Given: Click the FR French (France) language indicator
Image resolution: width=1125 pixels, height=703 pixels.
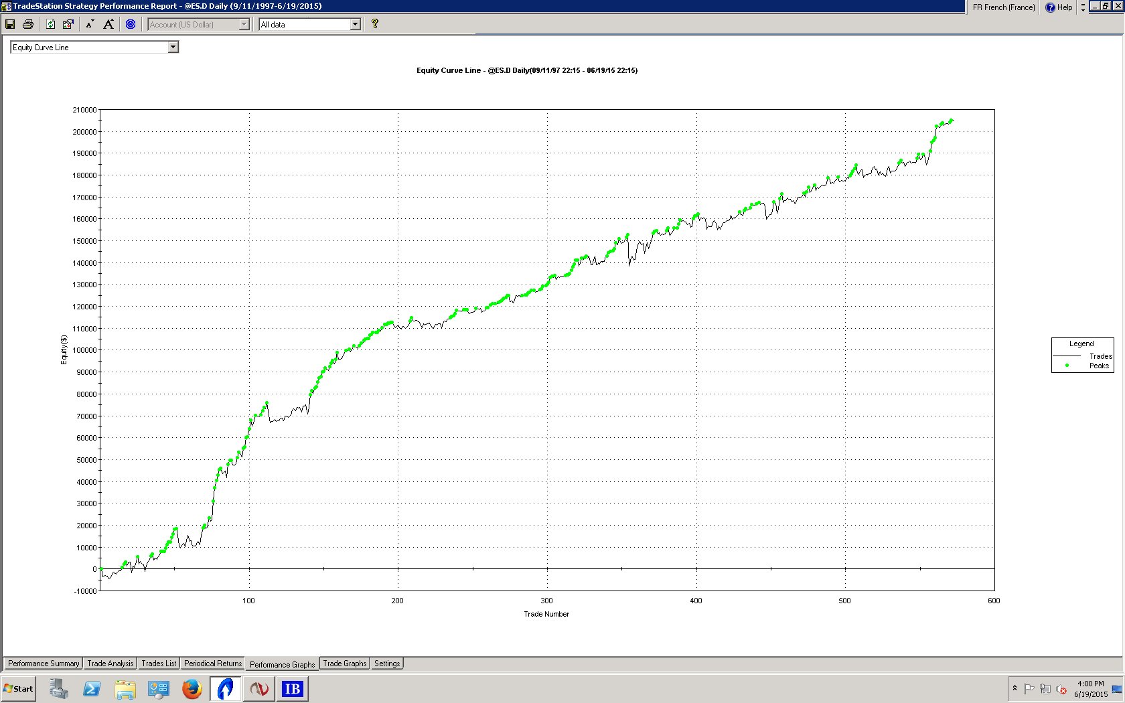Looking at the screenshot, I should [x=1004, y=7].
